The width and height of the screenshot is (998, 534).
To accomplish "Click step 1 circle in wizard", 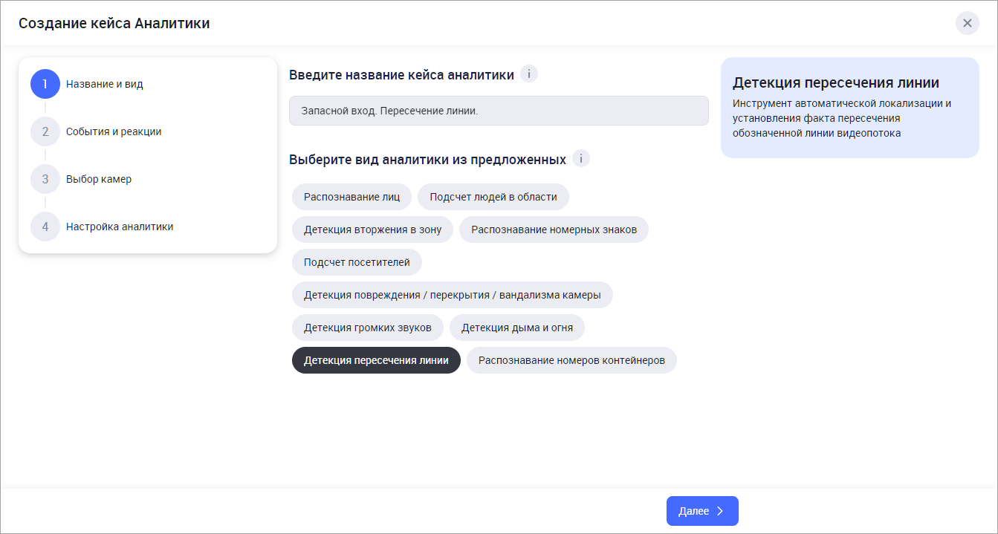I will [45, 84].
